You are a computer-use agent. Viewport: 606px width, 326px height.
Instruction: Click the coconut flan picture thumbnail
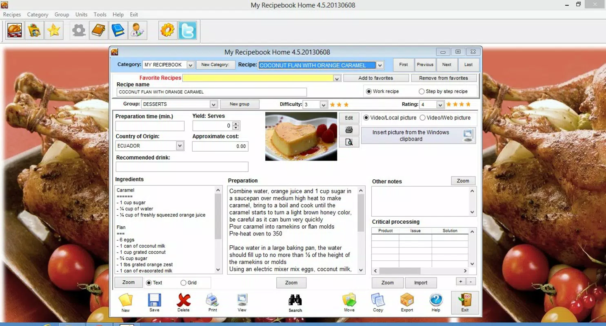(301, 137)
